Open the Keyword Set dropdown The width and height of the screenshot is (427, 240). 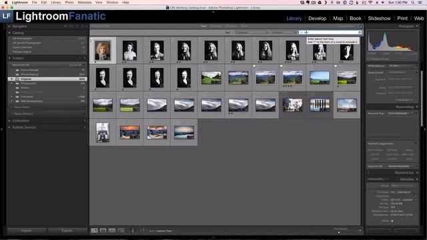tap(400, 166)
